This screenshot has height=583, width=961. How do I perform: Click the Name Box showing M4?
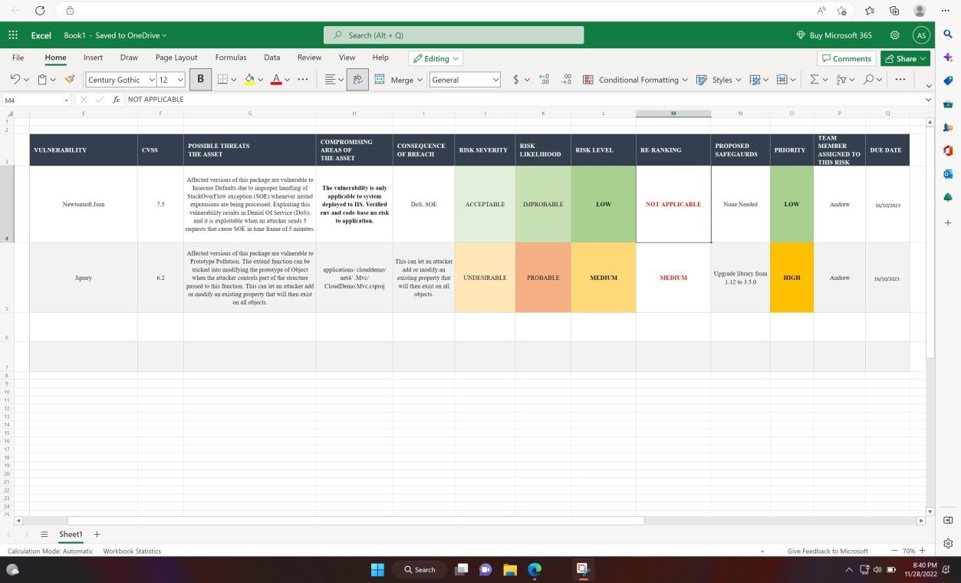click(x=35, y=99)
